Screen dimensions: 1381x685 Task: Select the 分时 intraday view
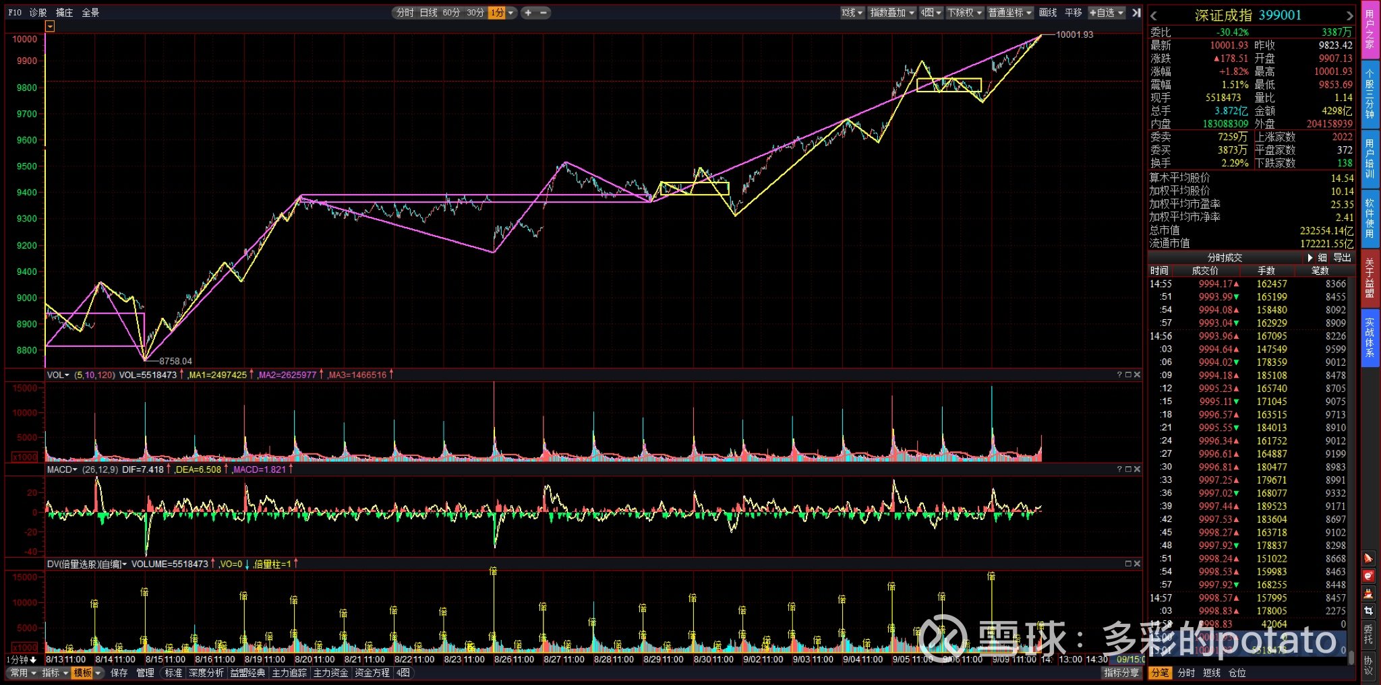[x=405, y=13]
